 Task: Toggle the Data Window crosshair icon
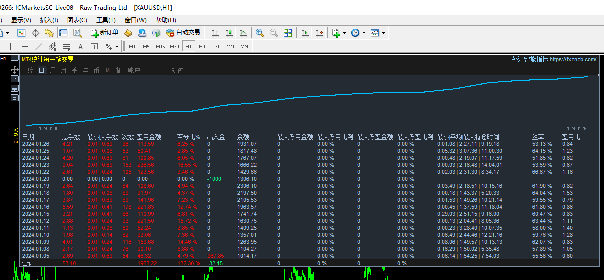click(35, 33)
